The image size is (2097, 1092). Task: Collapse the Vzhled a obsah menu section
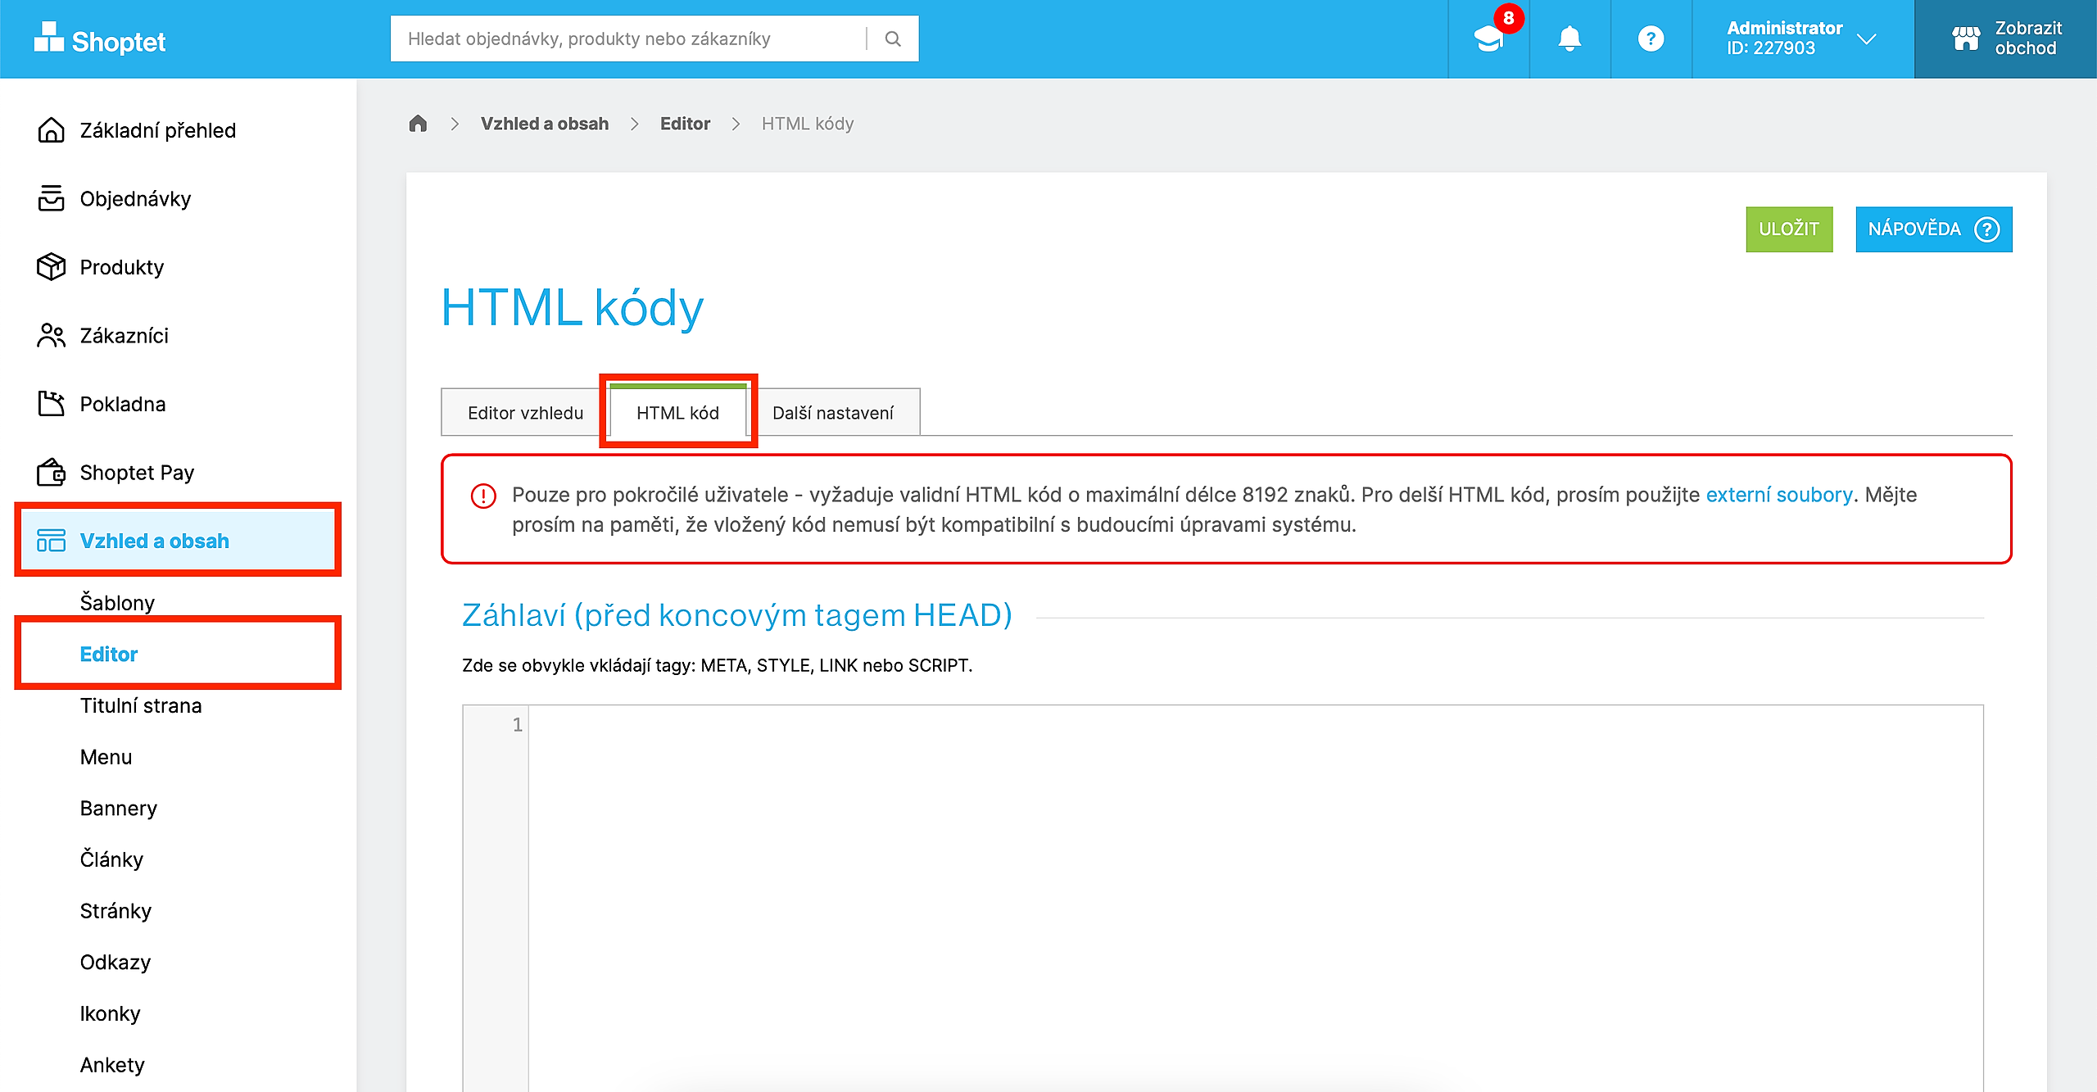click(154, 541)
